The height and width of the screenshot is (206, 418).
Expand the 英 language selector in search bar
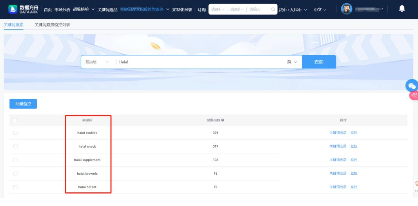tap(292, 62)
